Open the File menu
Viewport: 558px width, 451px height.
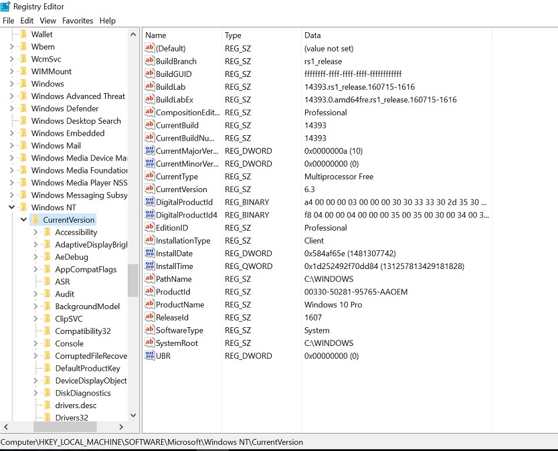click(9, 21)
